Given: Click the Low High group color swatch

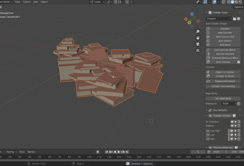Looking at the screenshot, I should pos(229,131).
